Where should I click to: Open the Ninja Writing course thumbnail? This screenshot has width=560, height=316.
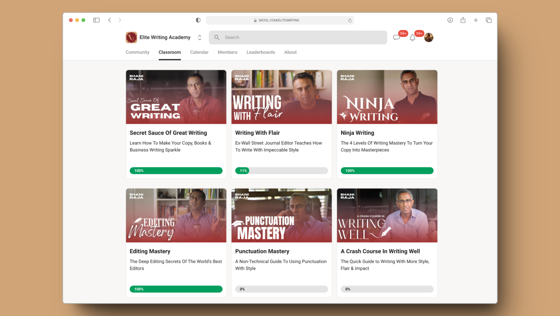click(x=387, y=97)
